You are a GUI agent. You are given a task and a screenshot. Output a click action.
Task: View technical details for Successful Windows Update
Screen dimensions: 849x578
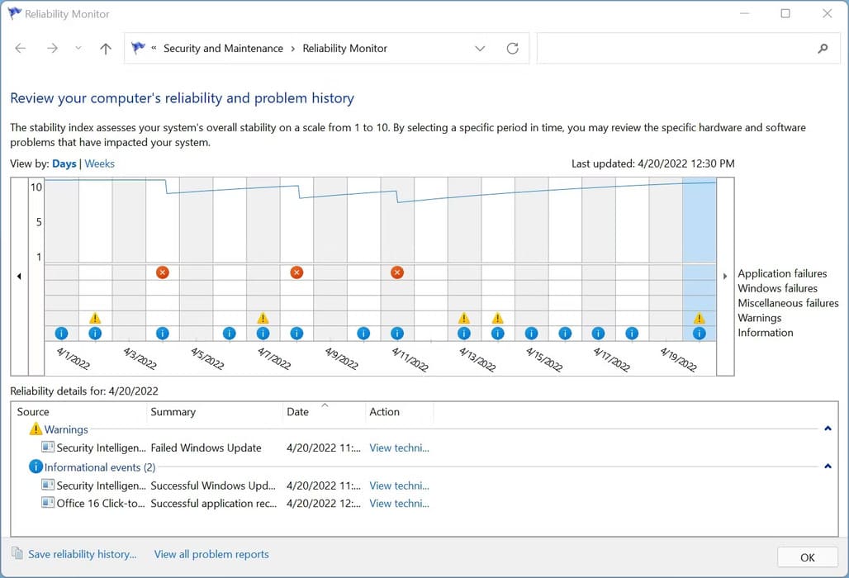[x=399, y=486]
